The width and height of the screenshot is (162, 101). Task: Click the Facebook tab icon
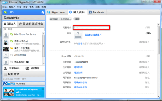90,12
